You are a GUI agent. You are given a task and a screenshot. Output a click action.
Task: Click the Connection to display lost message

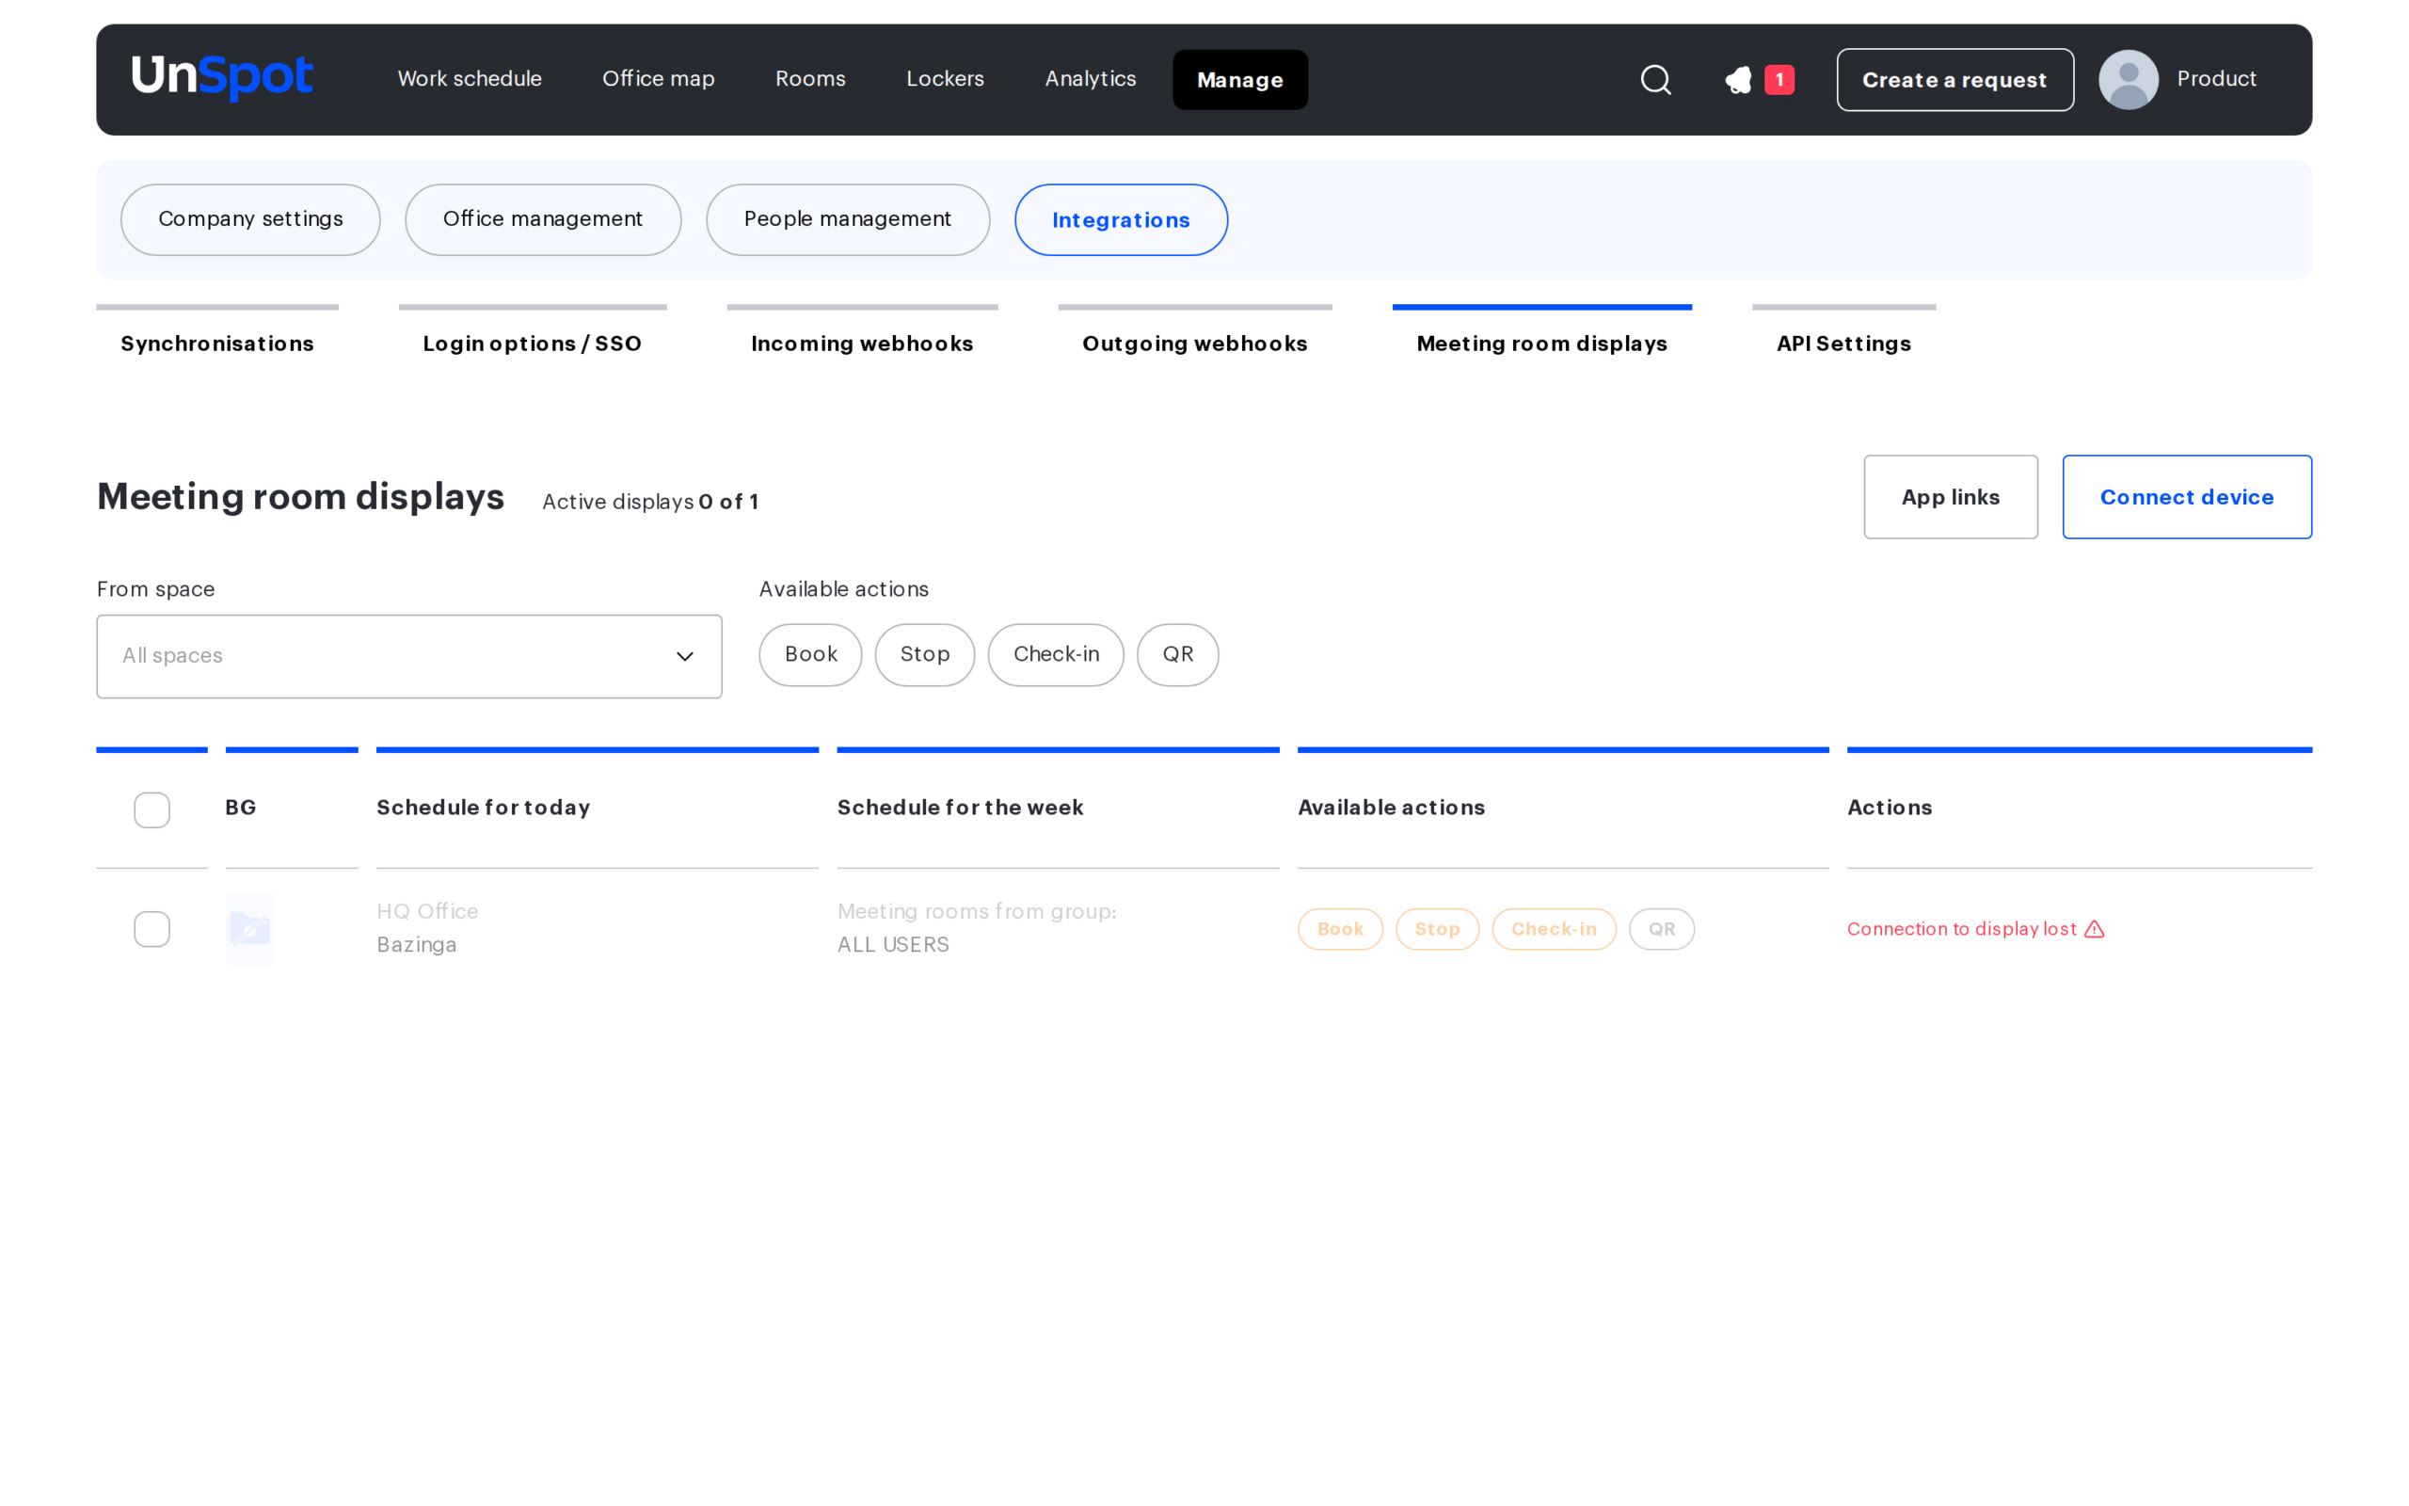pos(1961,929)
